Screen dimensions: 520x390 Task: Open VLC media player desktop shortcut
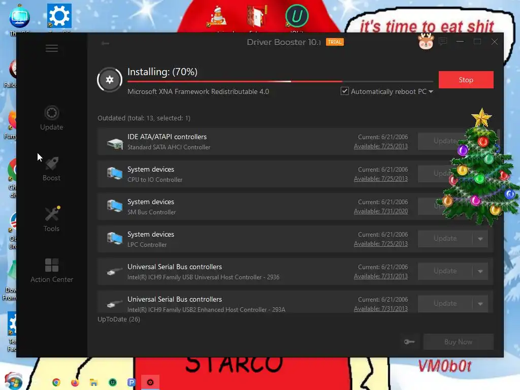pyautogui.click(x=217, y=17)
